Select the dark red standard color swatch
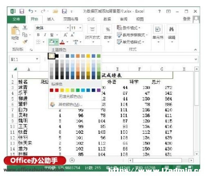The height and width of the screenshot is (176, 205). click(52, 90)
